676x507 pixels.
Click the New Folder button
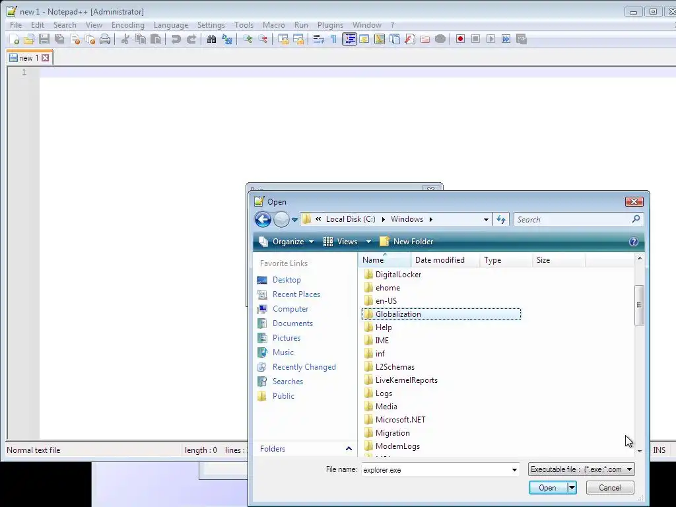tap(407, 242)
